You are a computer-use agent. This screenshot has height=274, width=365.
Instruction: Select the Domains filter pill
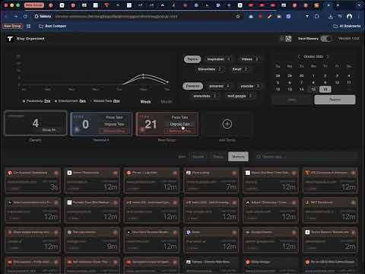(x=192, y=86)
